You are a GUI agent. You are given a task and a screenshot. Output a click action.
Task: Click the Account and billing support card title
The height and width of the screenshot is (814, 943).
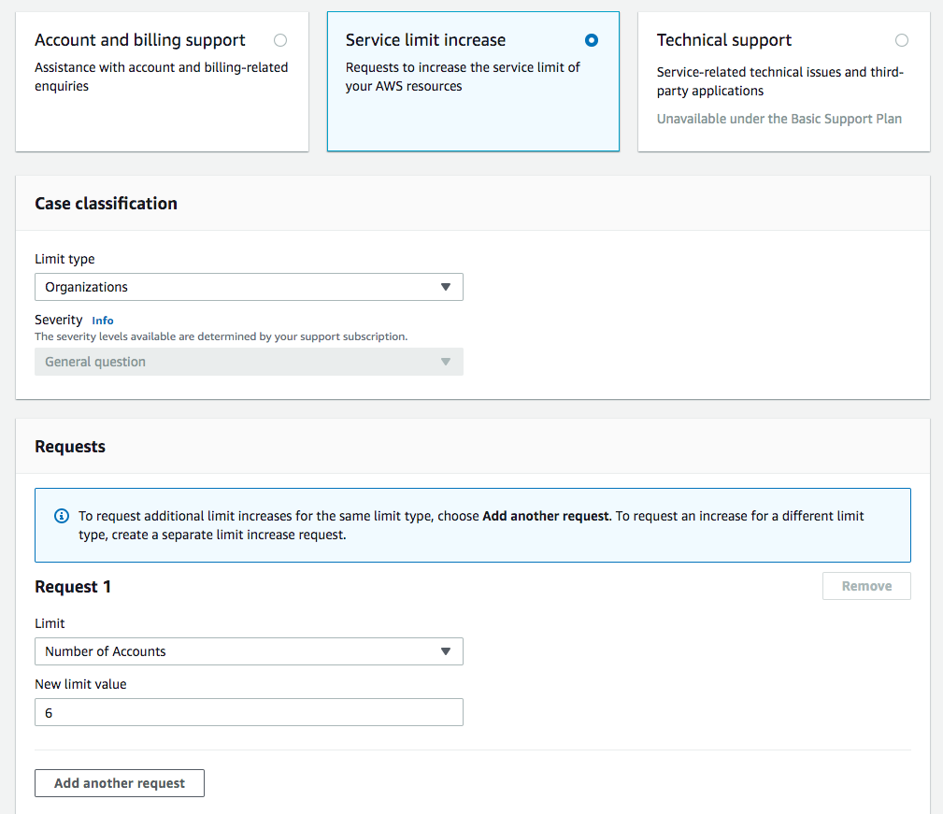click(x=140, y=39)
